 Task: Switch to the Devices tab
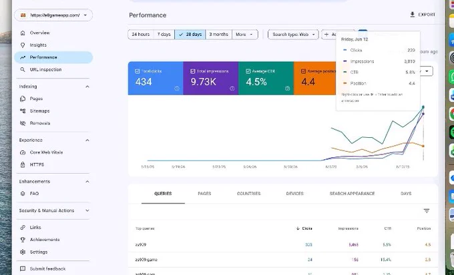coord(294,194)
